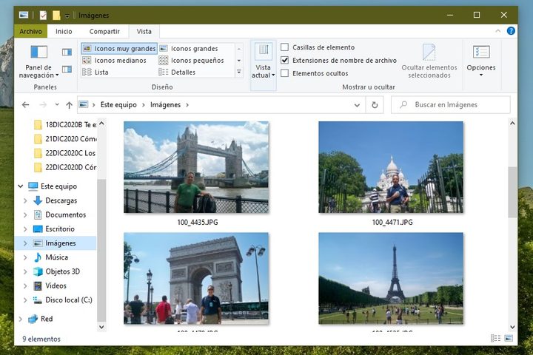533x355 pixels.
Task: Click Ocultar elementos seleccionados
Action: 429,61
